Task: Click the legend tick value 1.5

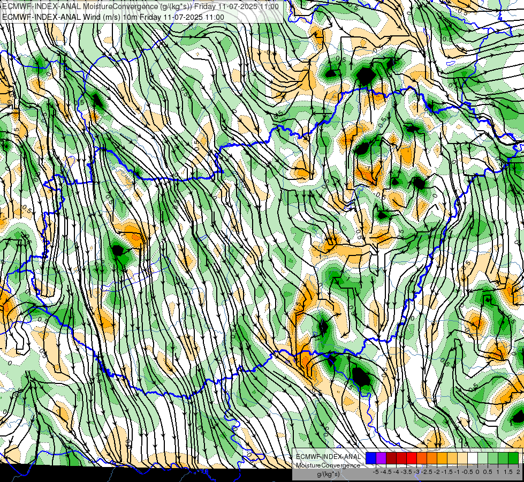Action: coord(508,472)
